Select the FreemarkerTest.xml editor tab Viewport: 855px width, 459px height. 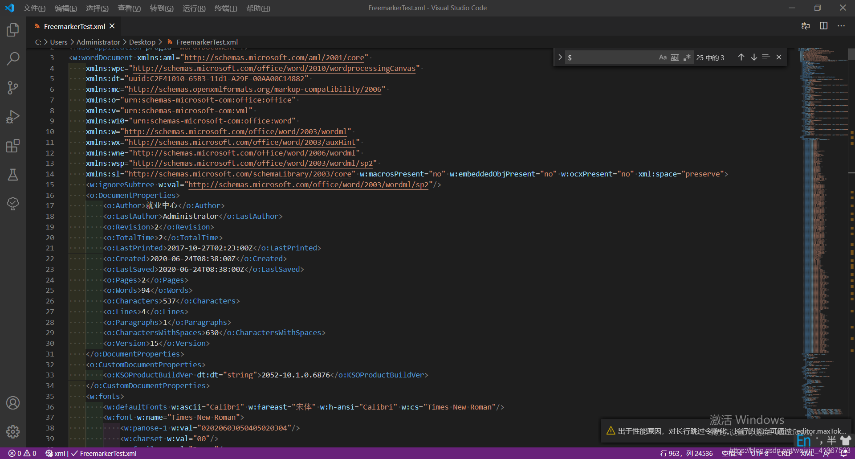click(x=74, y=26)
